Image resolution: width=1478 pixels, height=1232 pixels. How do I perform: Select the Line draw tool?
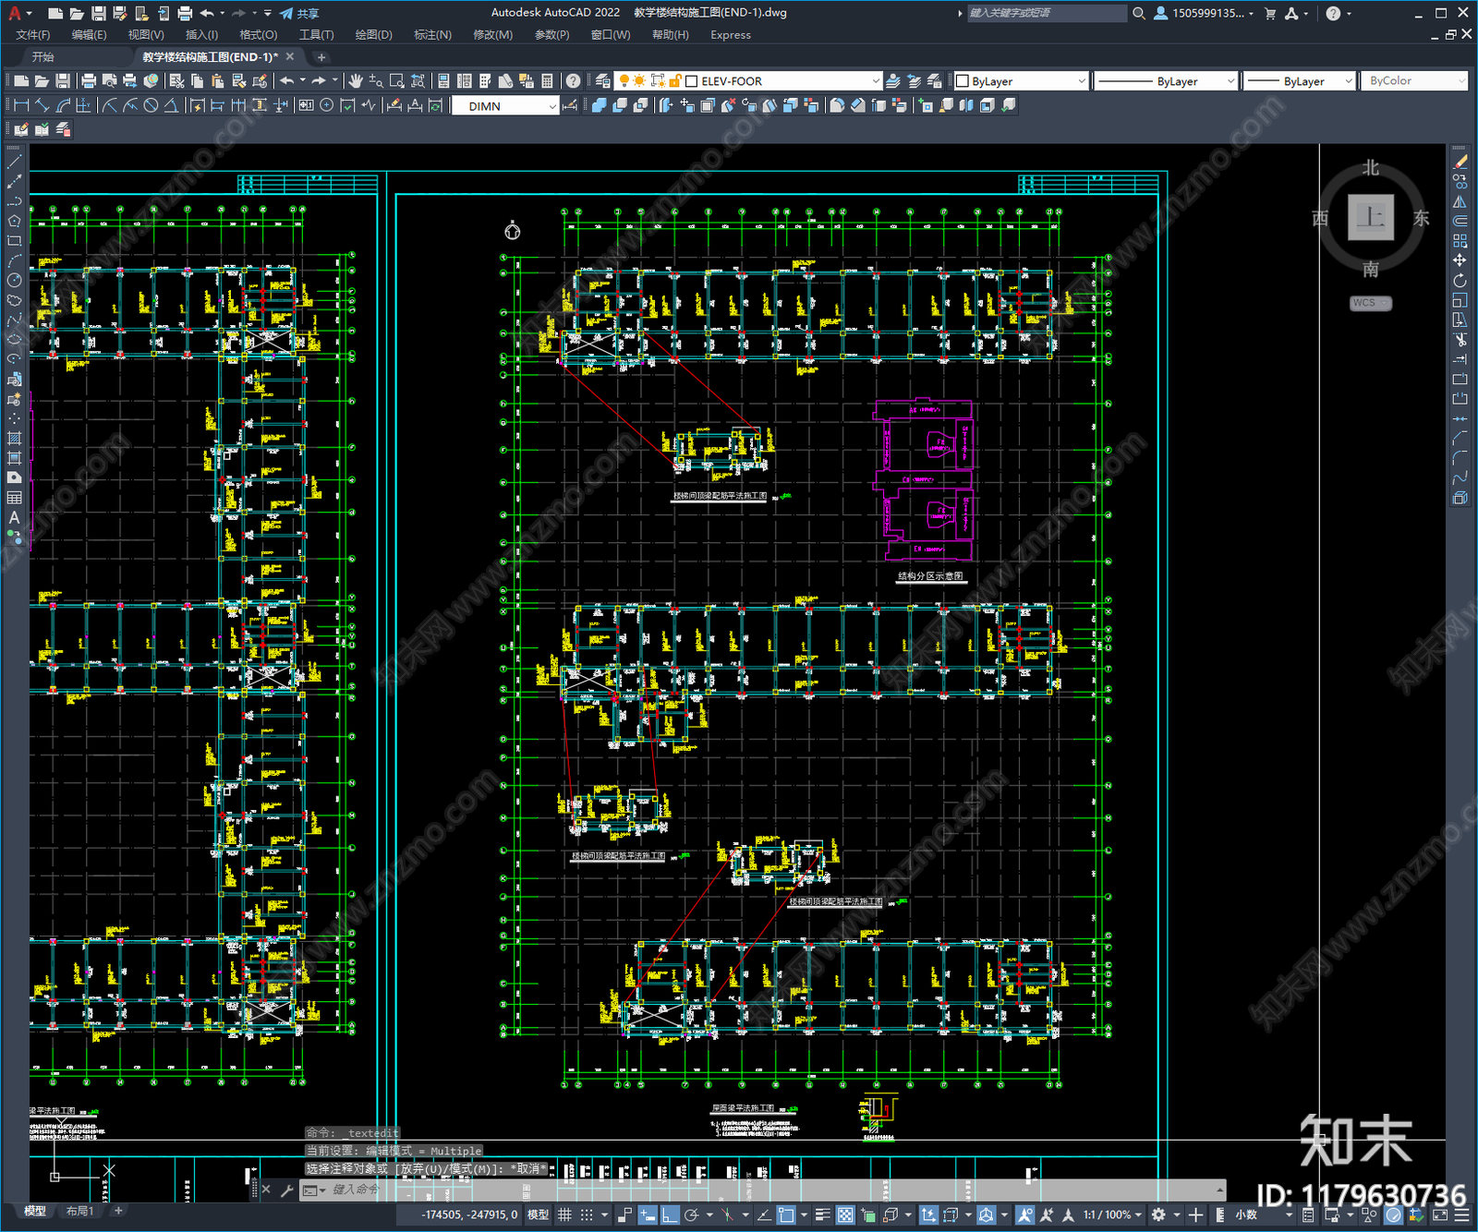point(14,161)
